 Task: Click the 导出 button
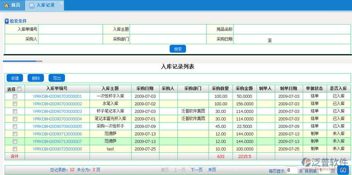(x=57, y=78)
